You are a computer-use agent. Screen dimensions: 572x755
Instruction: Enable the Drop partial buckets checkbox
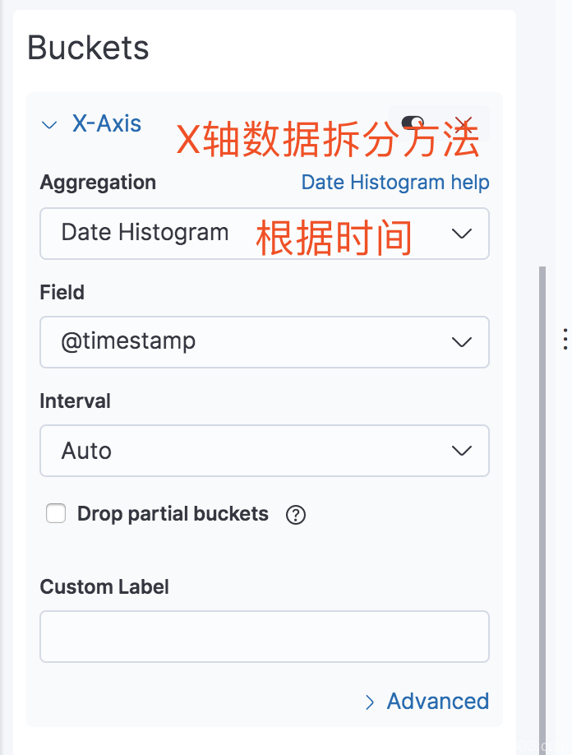(x=56, y=513)
